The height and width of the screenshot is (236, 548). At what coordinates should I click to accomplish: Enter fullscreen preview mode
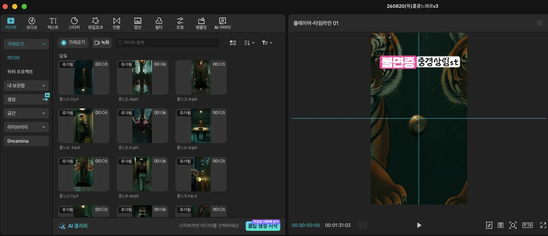pos(543,225)
